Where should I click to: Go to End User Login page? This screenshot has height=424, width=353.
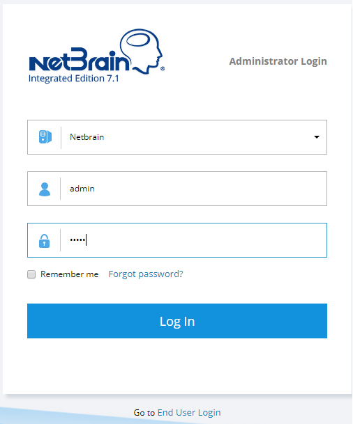click(189, 412)
